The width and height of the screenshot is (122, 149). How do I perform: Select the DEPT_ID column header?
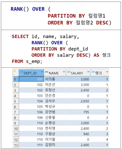32,73
